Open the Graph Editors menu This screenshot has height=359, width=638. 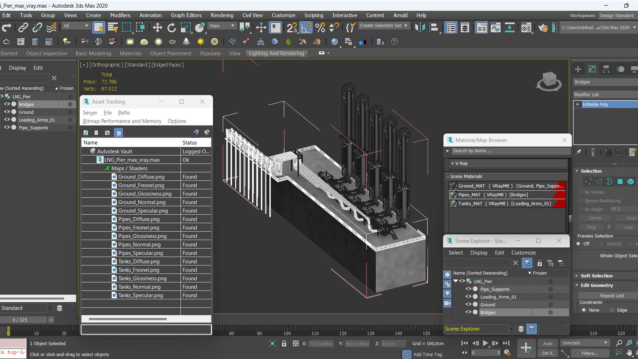(x=186, y=15)
